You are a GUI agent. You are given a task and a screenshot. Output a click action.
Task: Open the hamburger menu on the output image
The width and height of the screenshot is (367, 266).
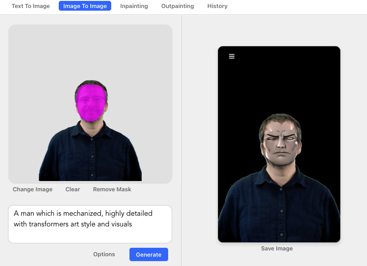click(232, 56)
